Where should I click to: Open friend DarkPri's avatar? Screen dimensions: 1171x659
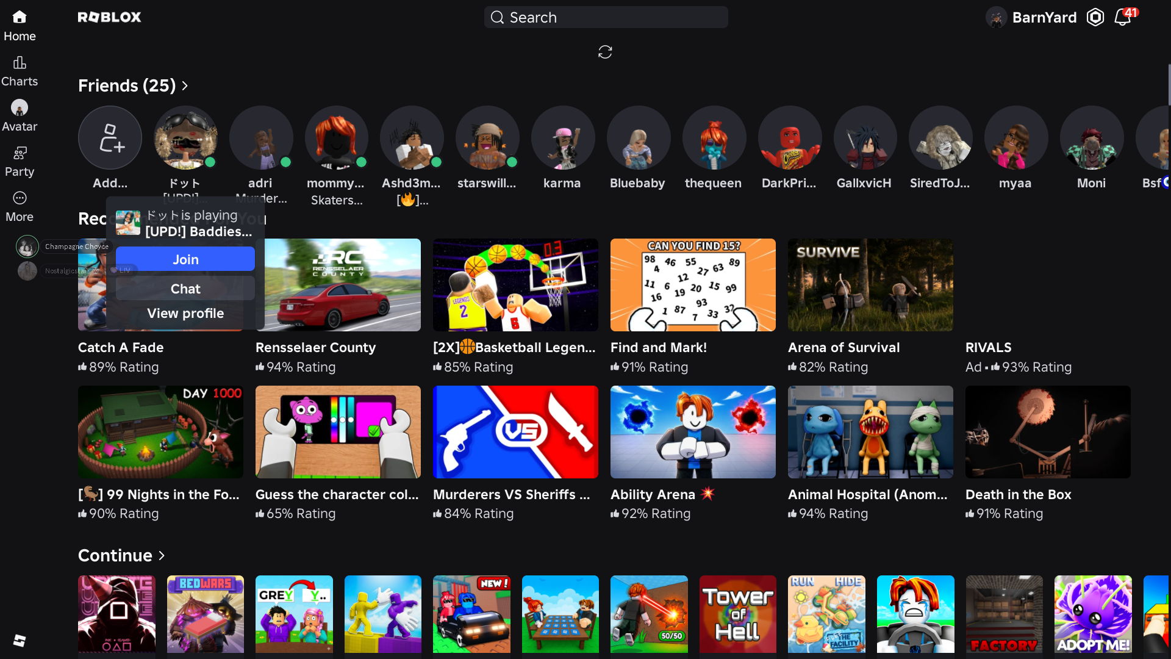(x=790, y=138)
